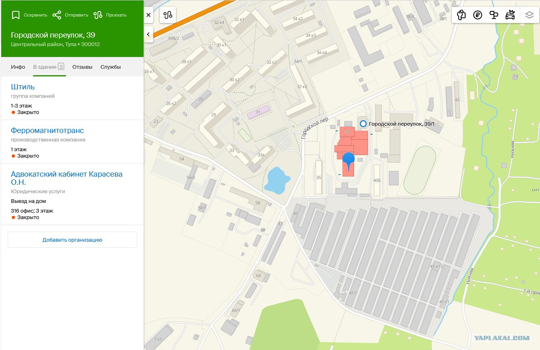Build a route with Проехать

[98, 15]
